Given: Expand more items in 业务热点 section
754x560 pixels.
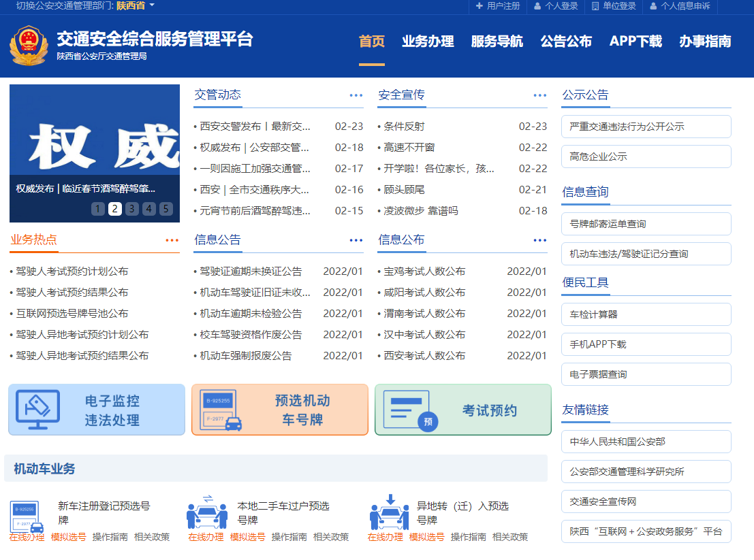Looking at the screenshot, I should [x=172, y=240].
